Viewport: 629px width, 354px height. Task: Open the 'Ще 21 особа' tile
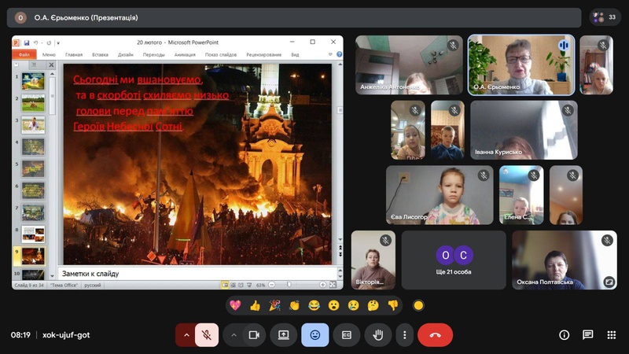click(454, 260)
